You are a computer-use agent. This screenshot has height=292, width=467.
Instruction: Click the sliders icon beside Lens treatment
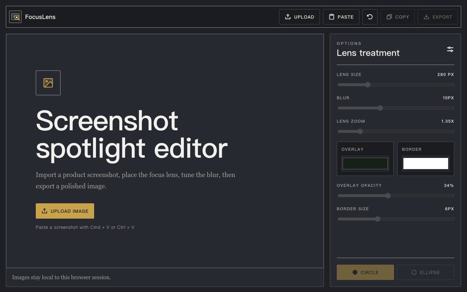point(450,49)
